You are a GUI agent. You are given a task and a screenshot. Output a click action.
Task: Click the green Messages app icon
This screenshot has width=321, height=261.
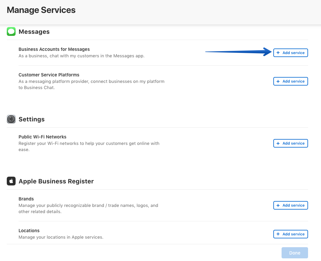tap(11, 31)
